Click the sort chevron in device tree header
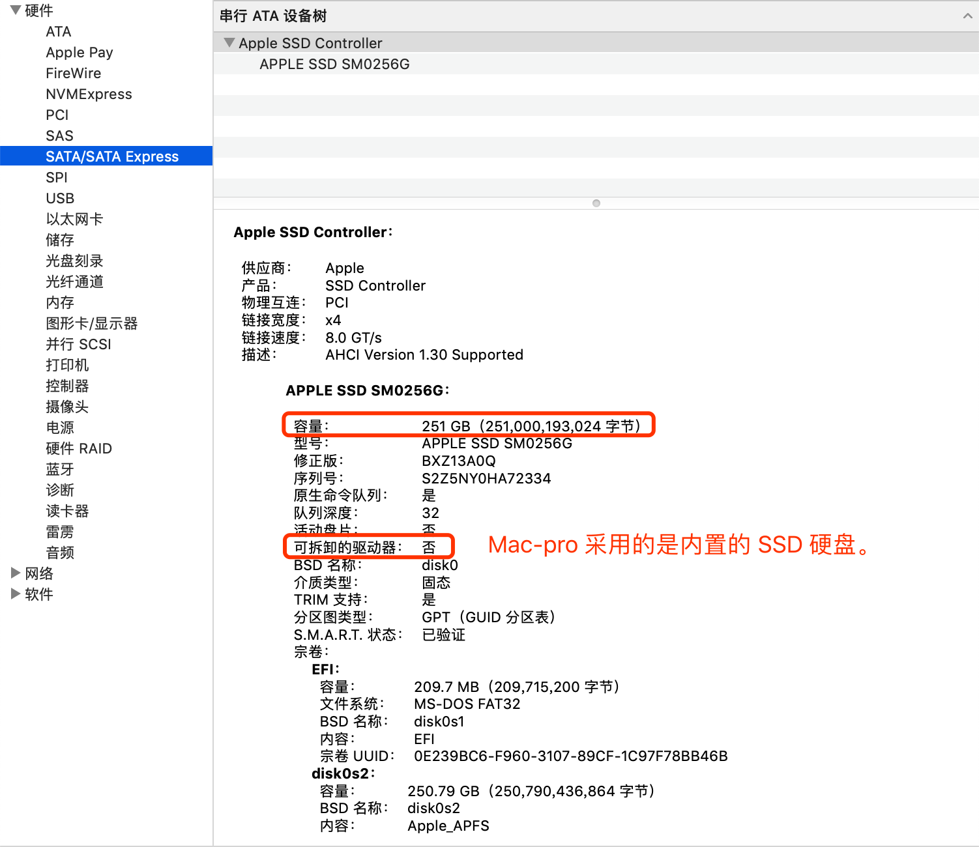 click(x=967, y=16)
